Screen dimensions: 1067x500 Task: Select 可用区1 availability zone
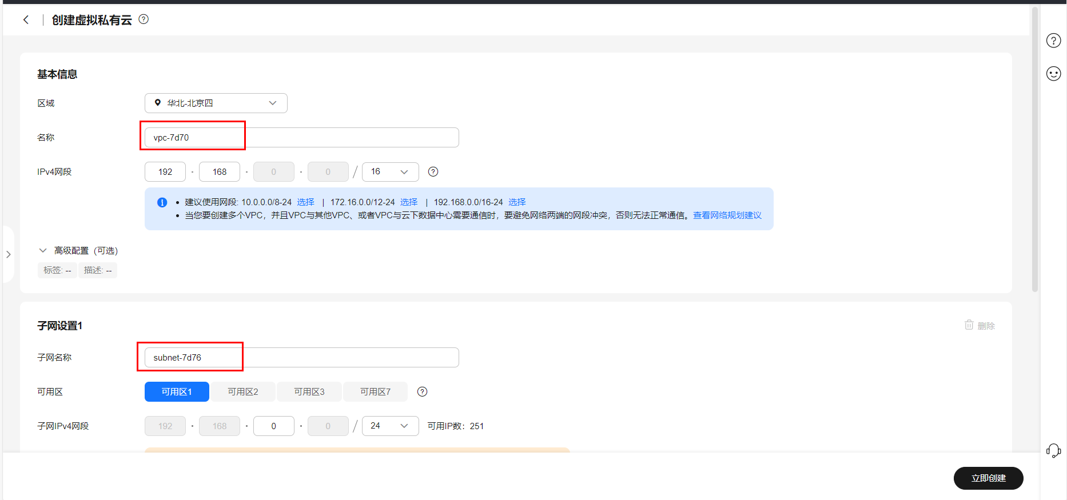coord(177,391)
